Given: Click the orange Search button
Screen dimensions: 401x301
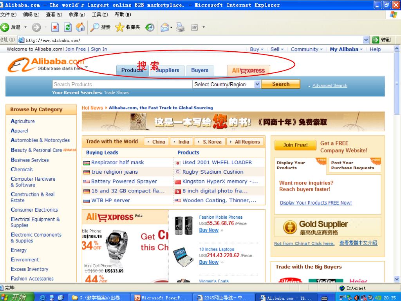Looking at the screenshot, I should [280, 84].
